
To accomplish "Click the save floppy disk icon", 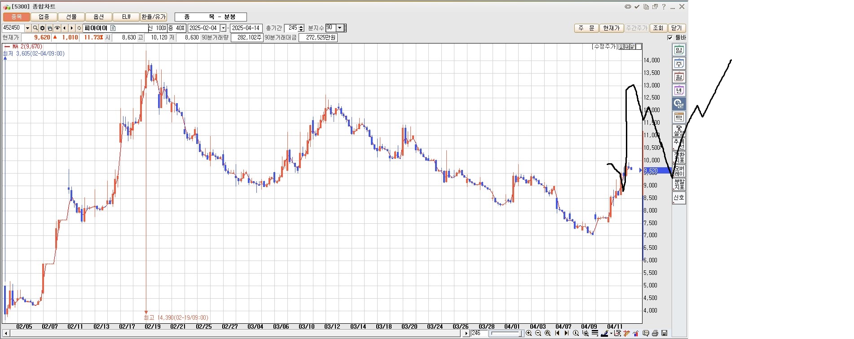I will click(665, 333).
